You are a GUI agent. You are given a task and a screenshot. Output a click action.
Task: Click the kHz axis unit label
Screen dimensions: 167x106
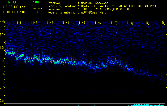[x=2, y=21]
